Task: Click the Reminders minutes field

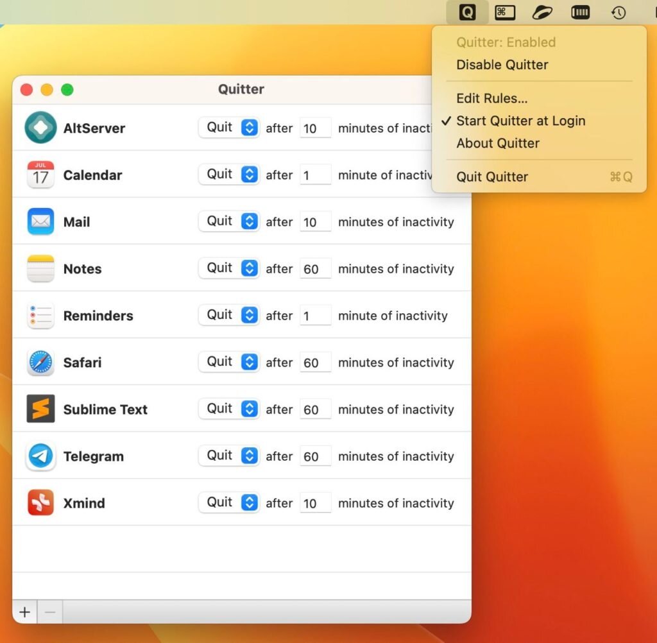Action: (315, 316)
